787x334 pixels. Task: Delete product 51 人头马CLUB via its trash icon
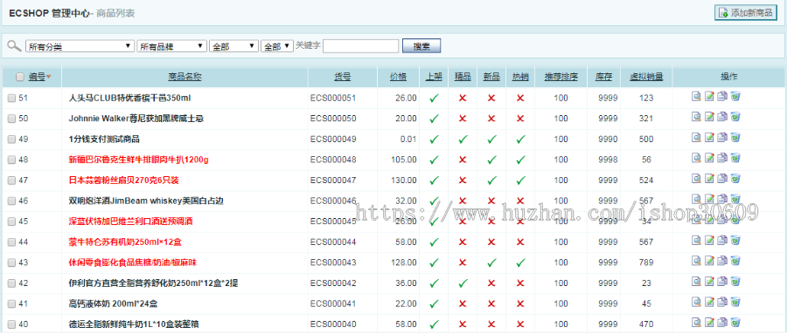(x=735, y=96)
